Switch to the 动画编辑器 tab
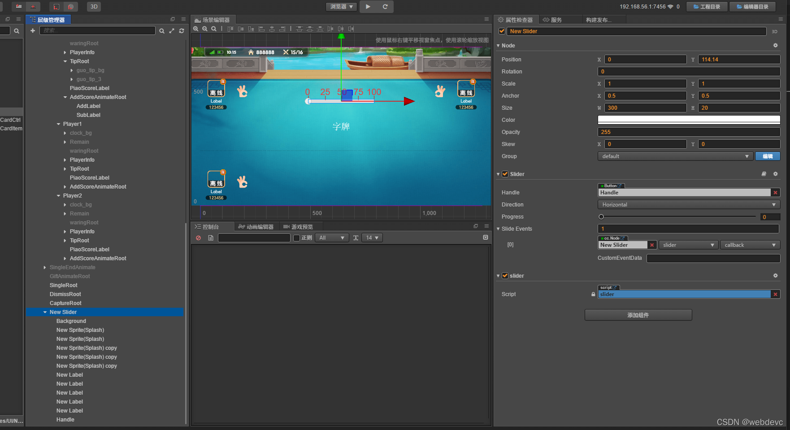This screenshot has height=430, width=790. click(x=256, y=226)
